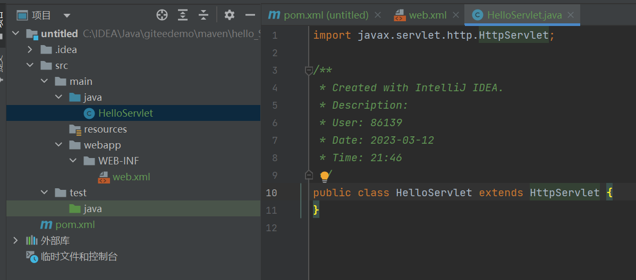Click the WEB-INF folder icon
Image resolution: width=636 pixels, height=280 pixels.
coord(89,161)
